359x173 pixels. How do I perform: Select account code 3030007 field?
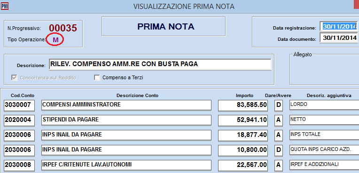point(19,105)
